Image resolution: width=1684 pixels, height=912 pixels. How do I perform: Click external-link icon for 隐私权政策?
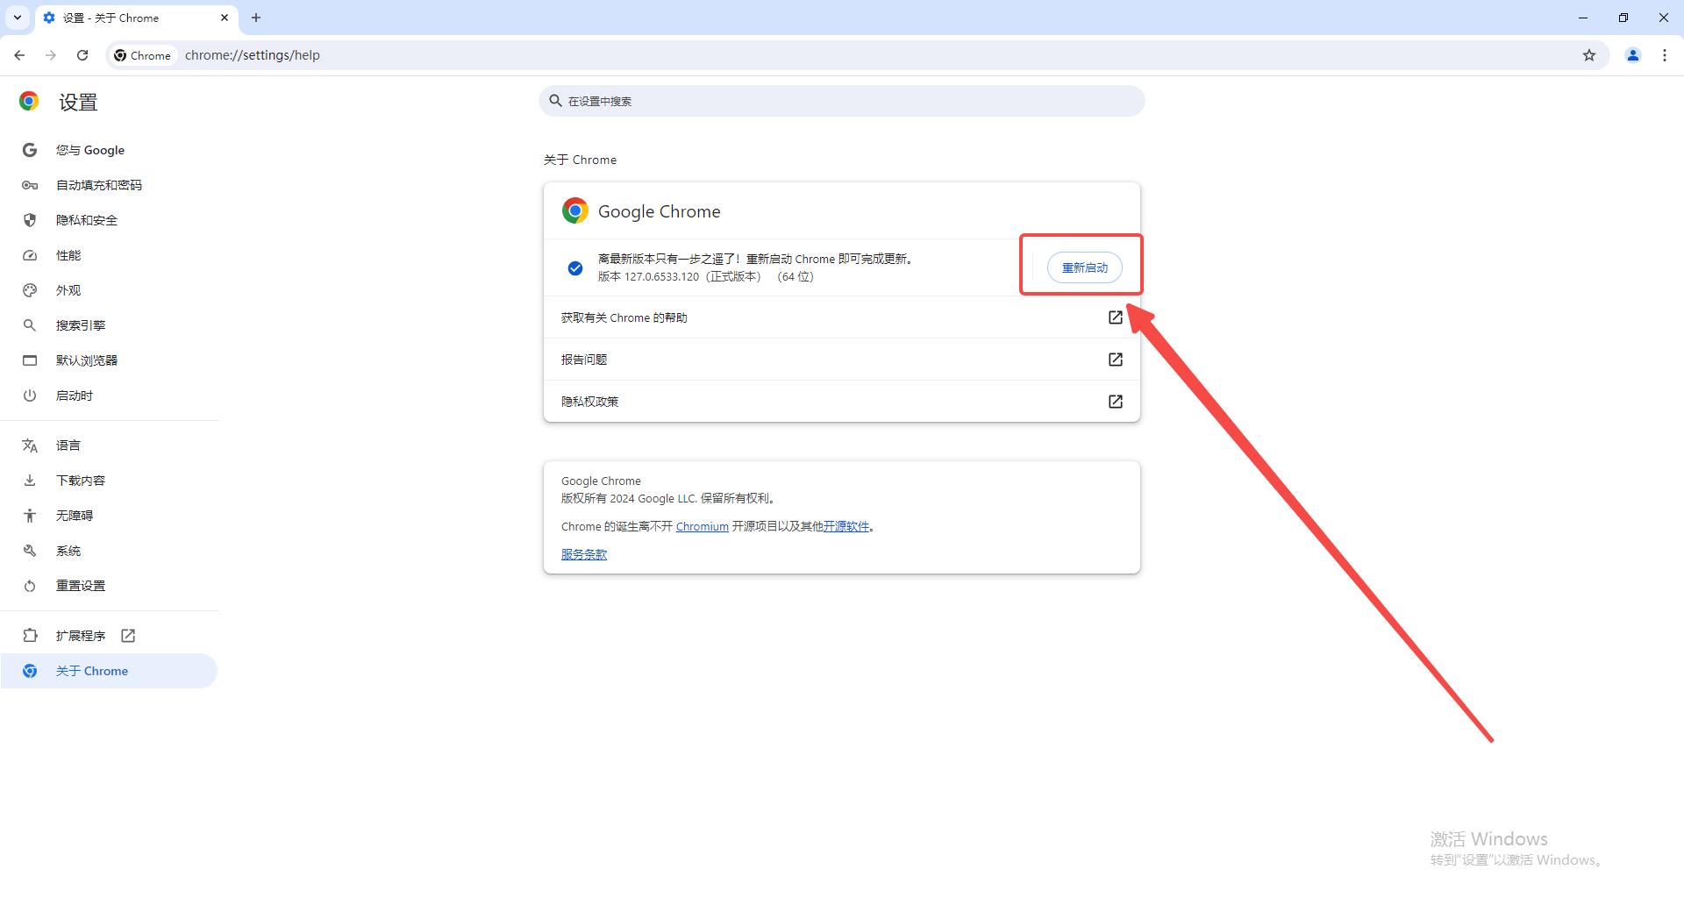(1116, 402)
